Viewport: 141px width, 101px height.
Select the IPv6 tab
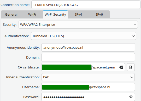click(99, 15)
